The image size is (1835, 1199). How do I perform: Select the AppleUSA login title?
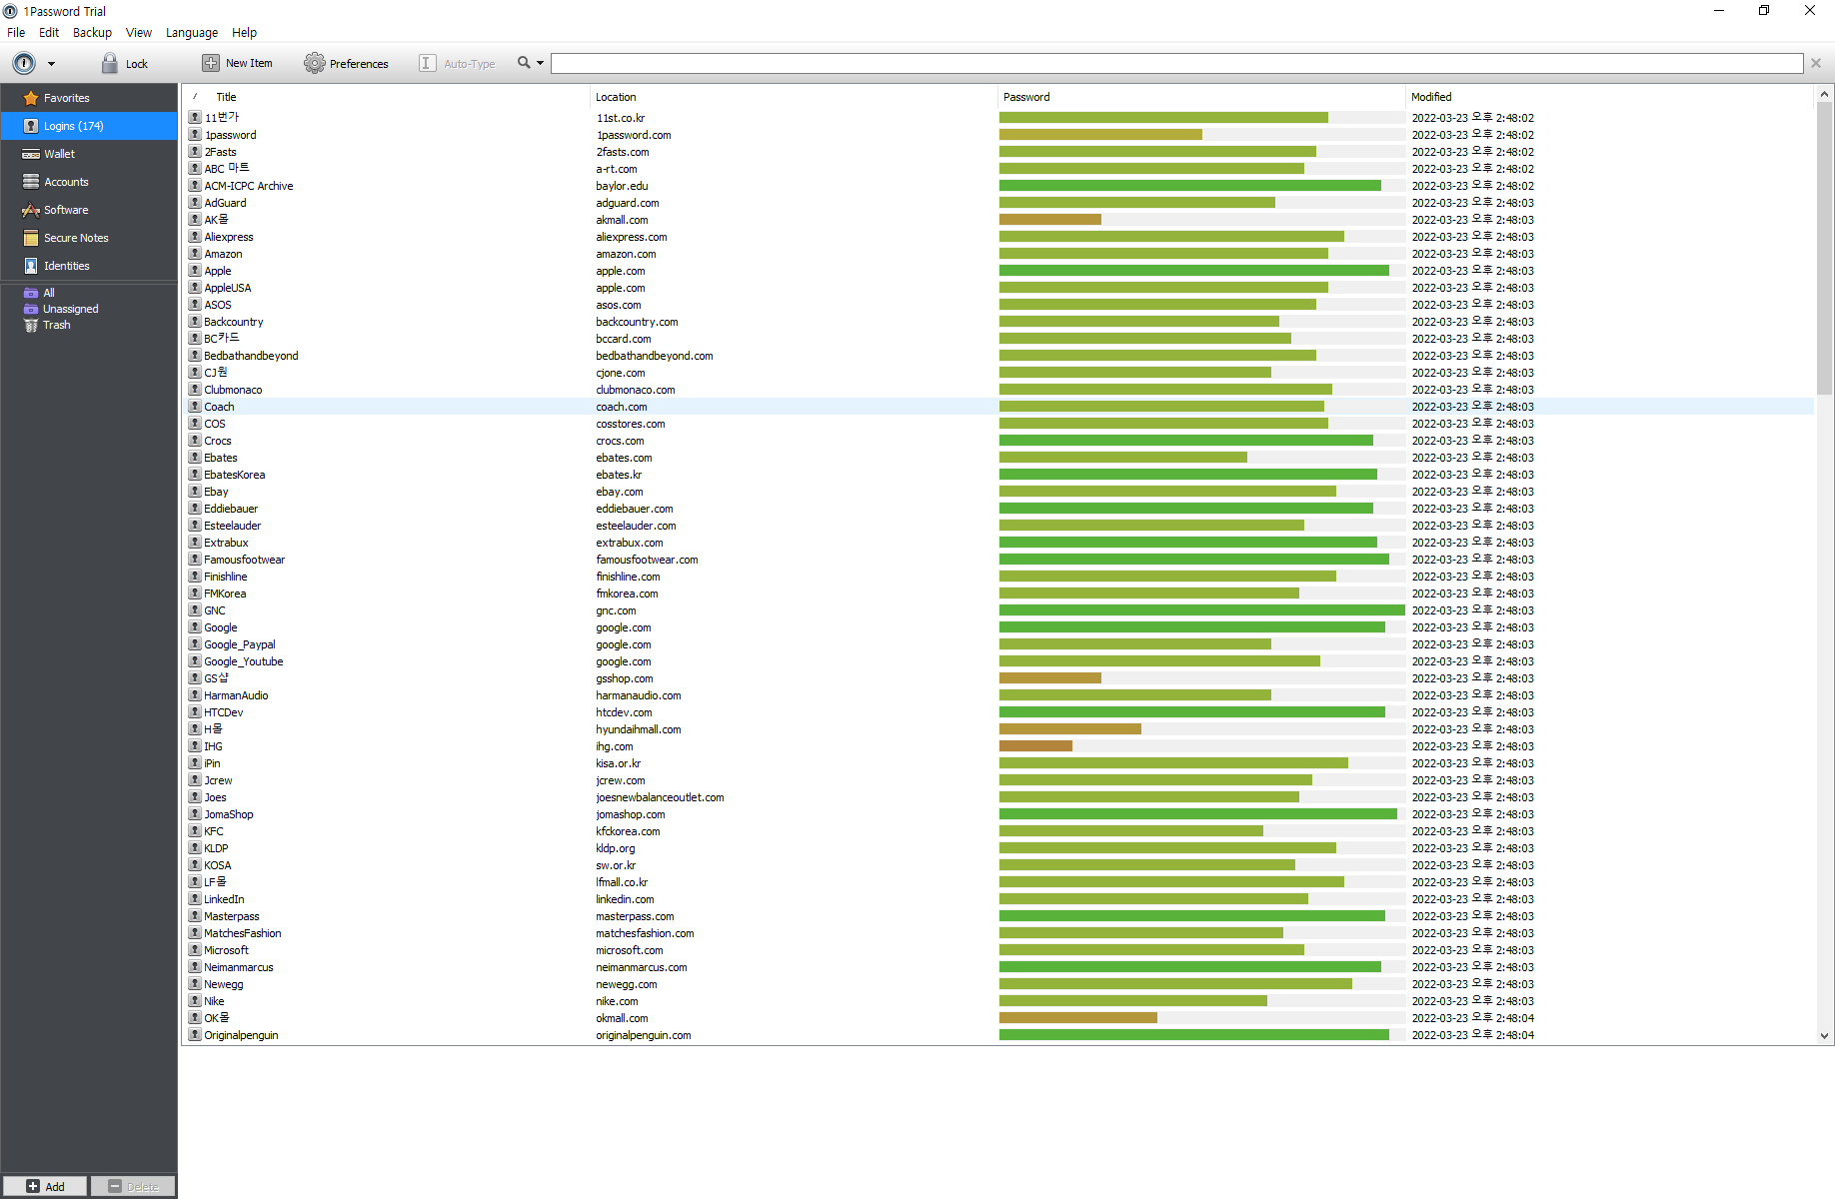pos(228,288)
